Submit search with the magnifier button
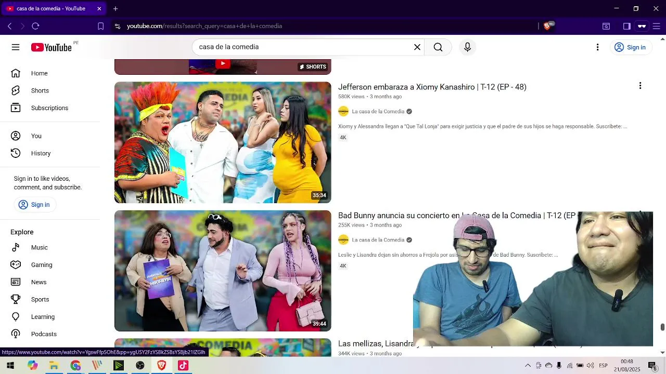 click(x=438, y=47)
